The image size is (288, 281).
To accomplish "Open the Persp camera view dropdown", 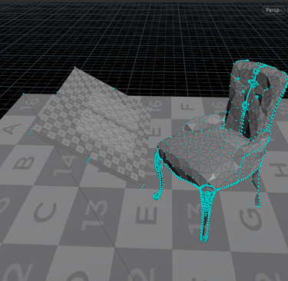I will pyautogui.click(x=273, y=10).
